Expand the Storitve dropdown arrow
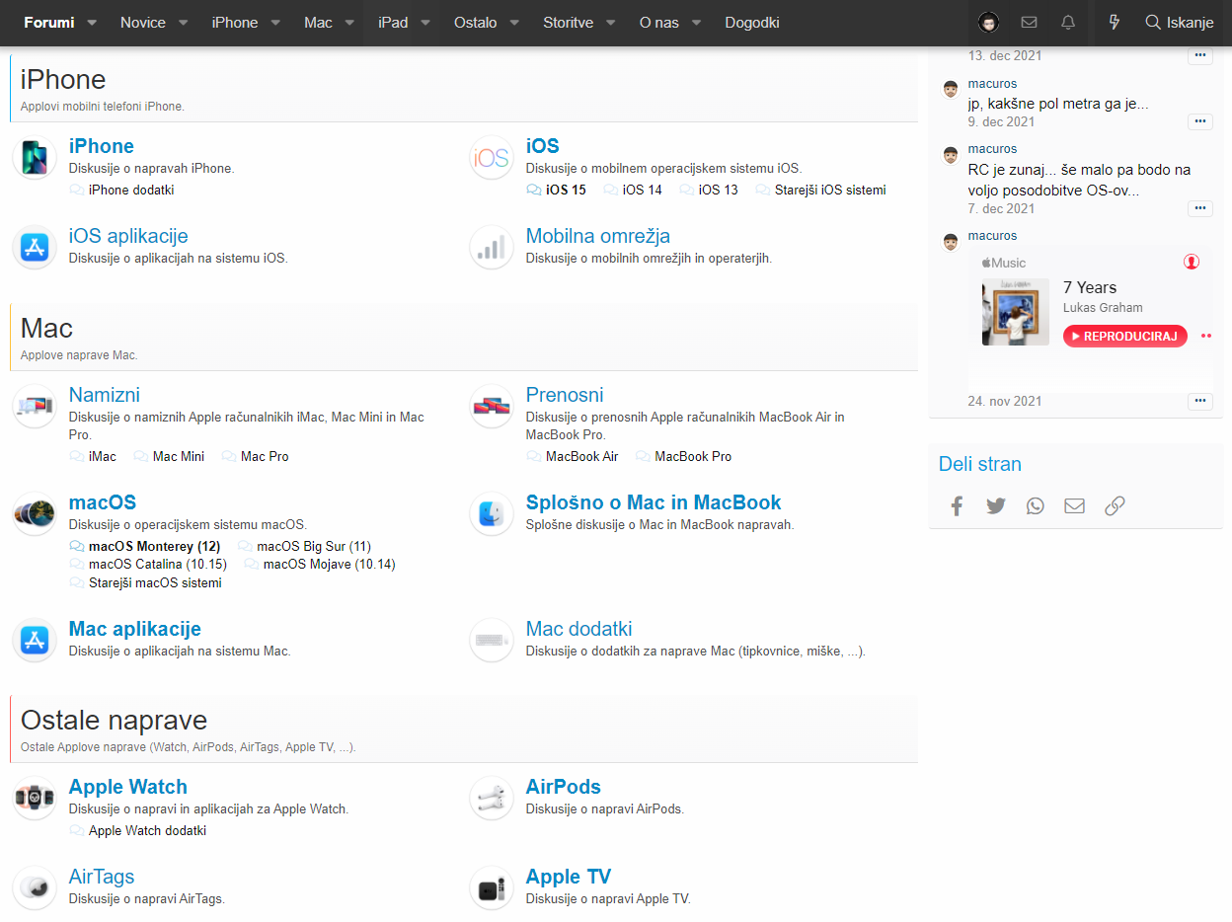 [x=610, y=23]
